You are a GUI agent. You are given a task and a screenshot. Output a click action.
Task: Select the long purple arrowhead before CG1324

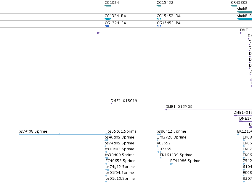99,33
